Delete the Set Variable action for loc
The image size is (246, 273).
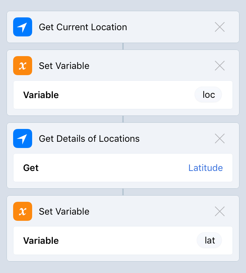(x=219, y=66)
